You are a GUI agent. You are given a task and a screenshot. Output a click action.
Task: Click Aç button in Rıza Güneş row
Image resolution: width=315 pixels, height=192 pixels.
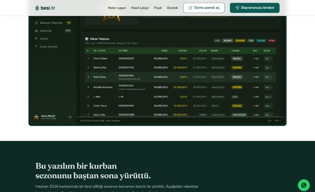click(268, 77)
